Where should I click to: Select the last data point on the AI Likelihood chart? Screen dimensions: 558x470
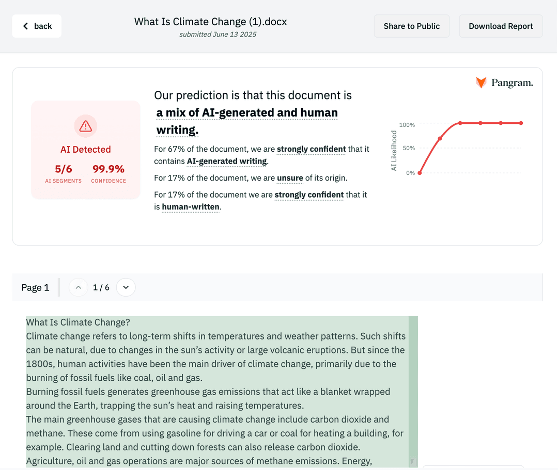(x=521, y=123)
